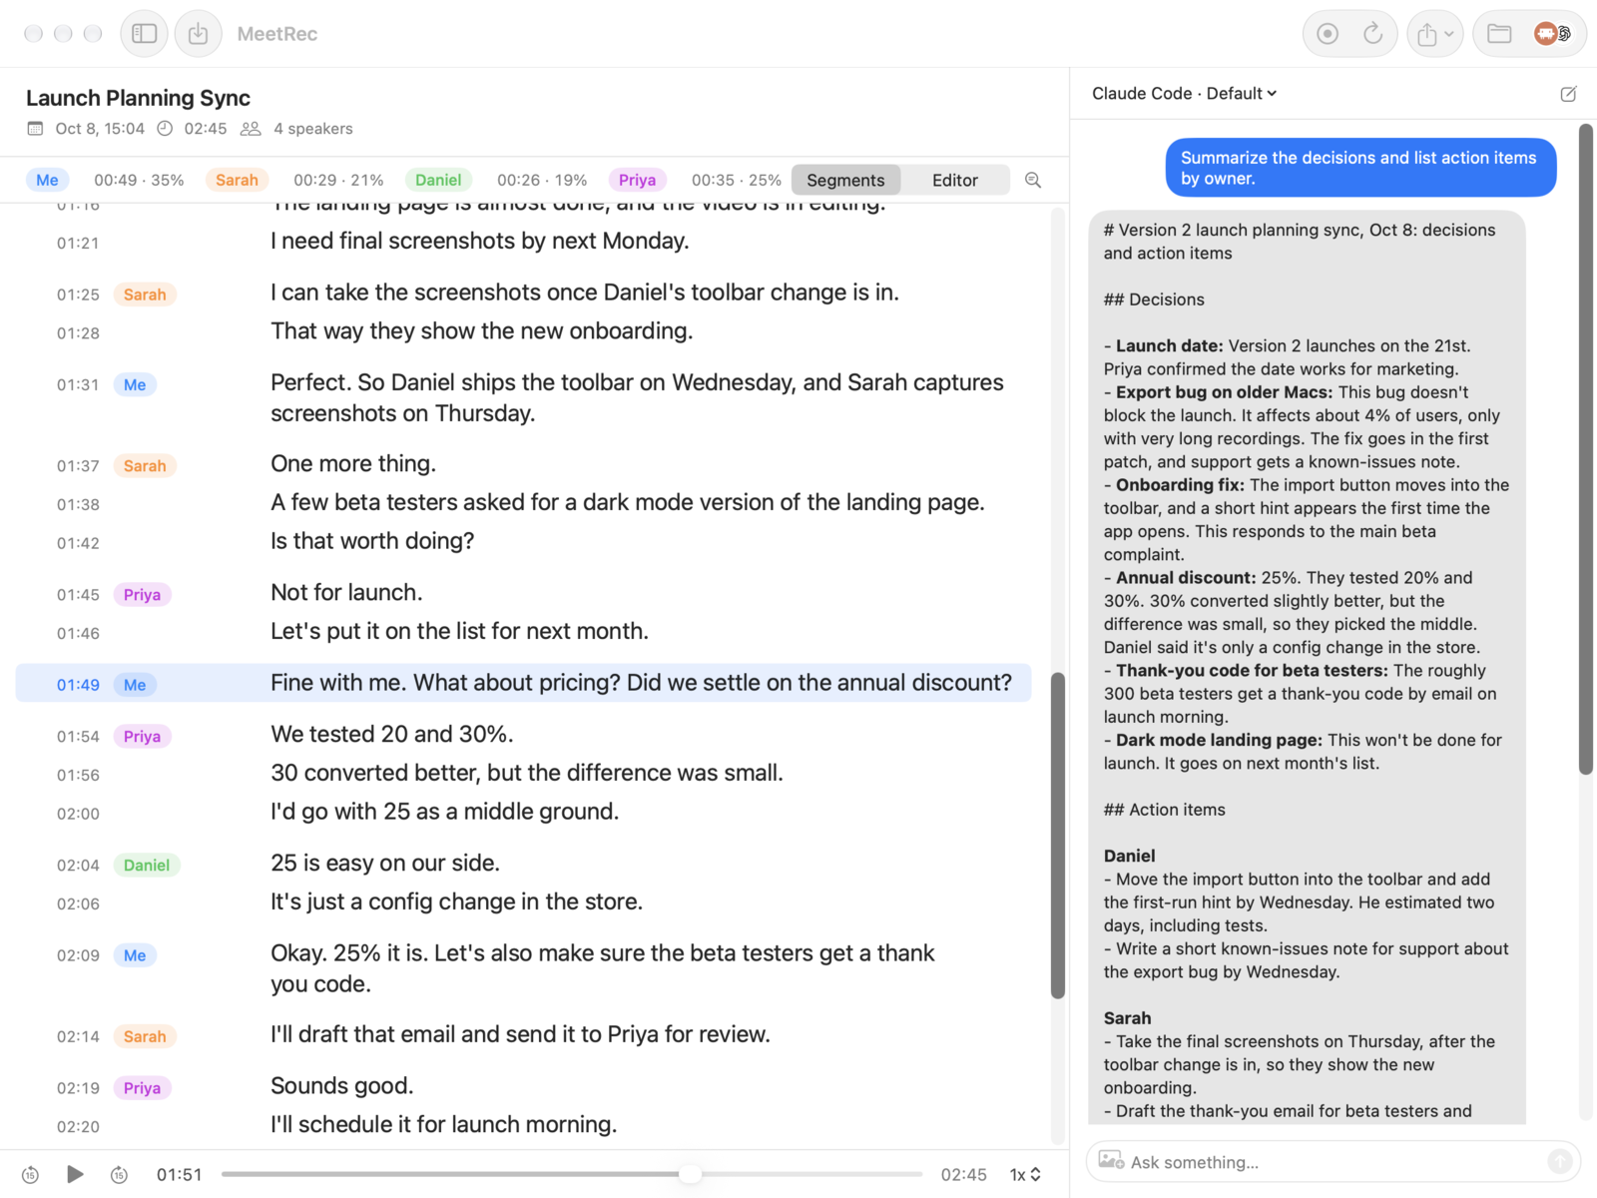Screen dimensions: 1597x1198
Task: Jump to timestamp 01:38
Action: coord(78,504)
